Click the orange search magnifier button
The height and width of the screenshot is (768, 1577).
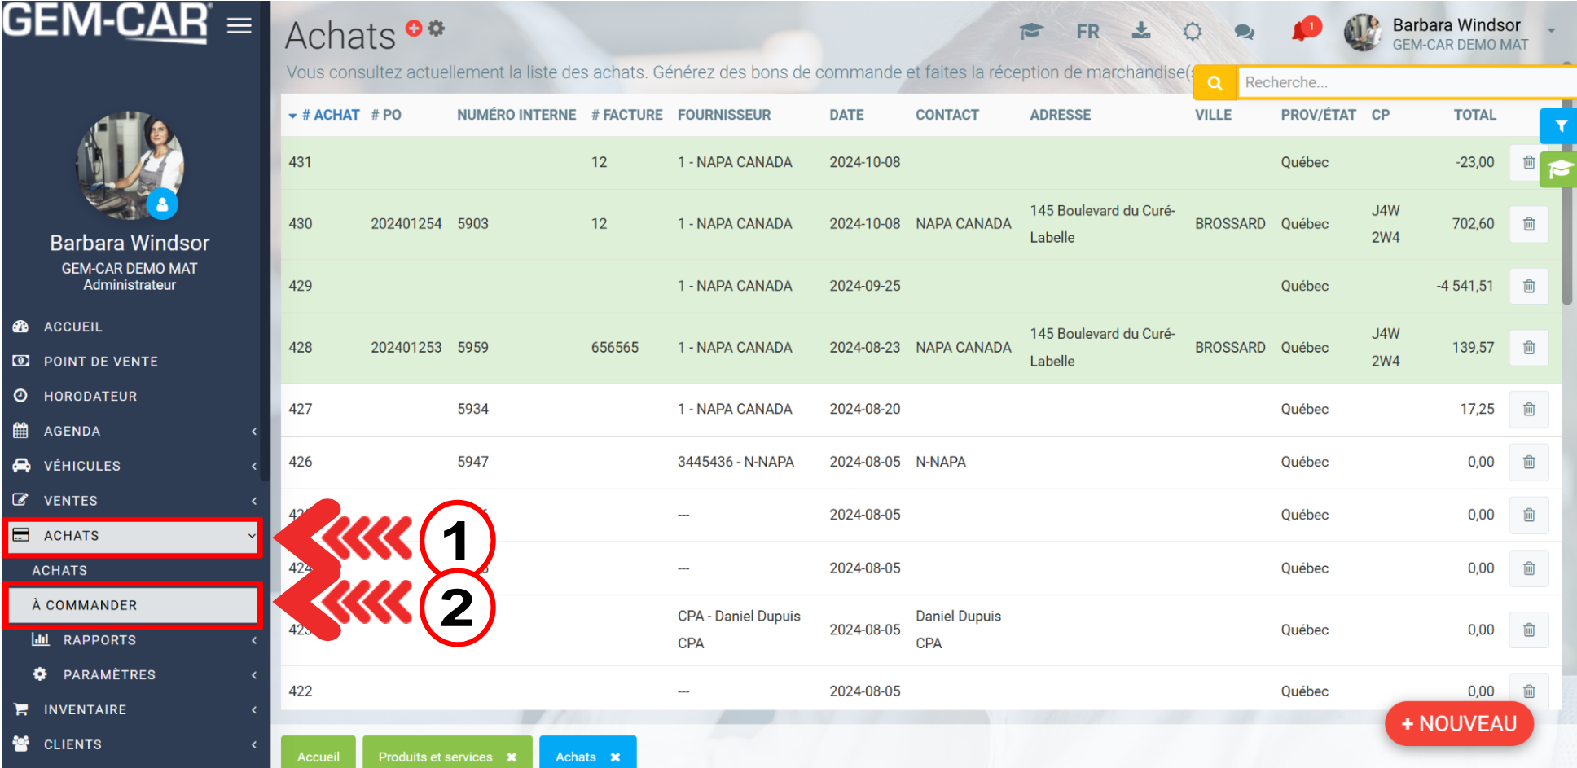tap(1215, 82)
